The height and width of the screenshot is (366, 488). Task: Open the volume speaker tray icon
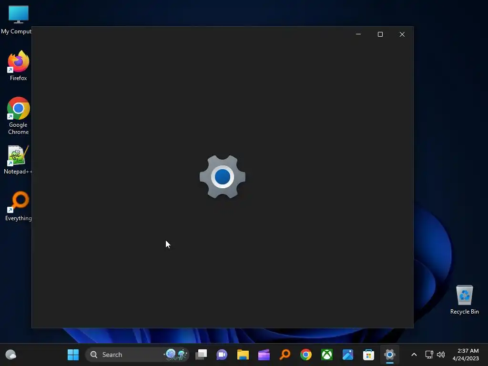pyautogui.click(x=441, y=355)
